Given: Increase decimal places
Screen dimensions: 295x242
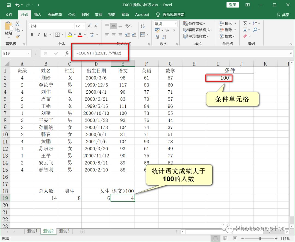Looking at the screenshot, I should pyautogui.click(x=158, y=37).
